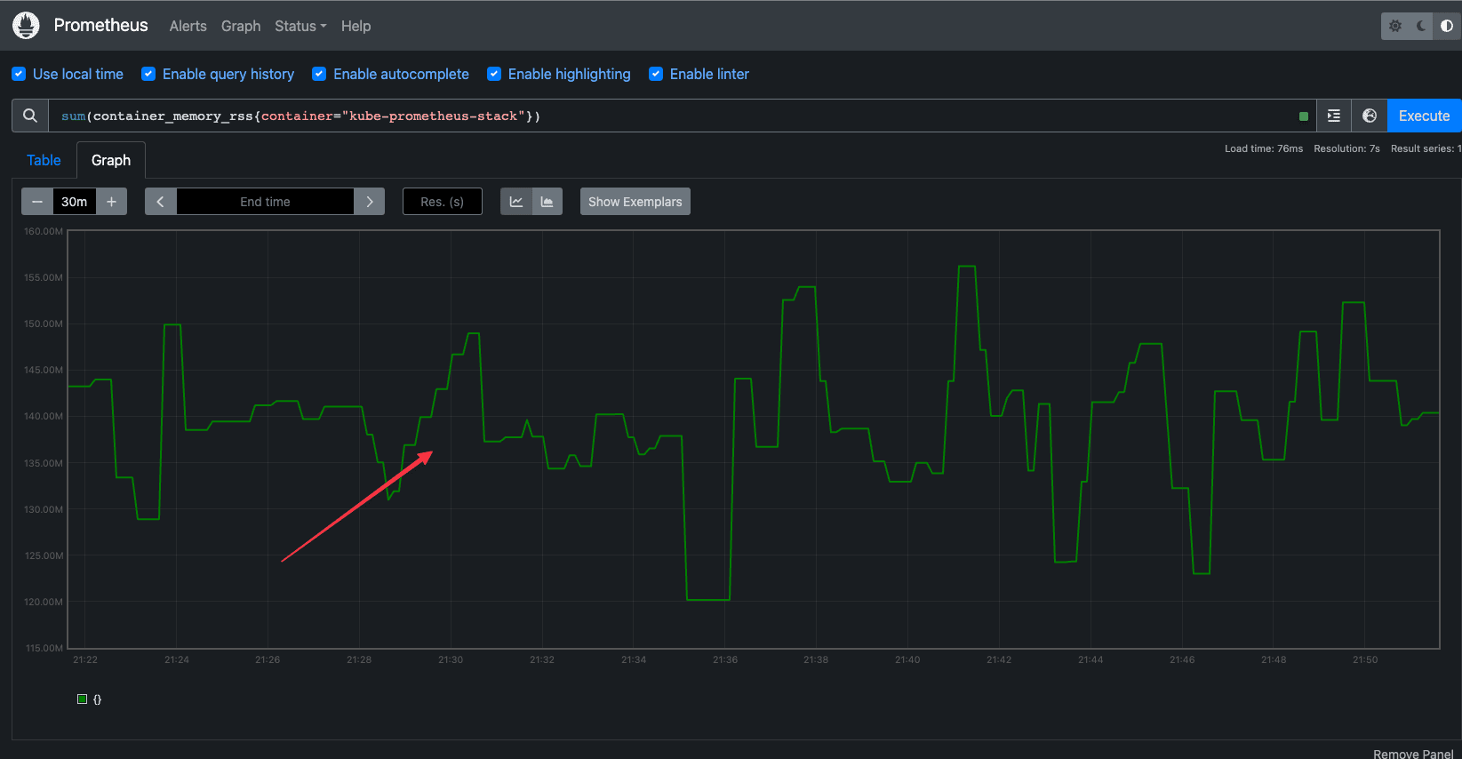Screen dimensions: 1462x759
Task: Decrease the range with minus button
Action: click(x=37, y=202)
